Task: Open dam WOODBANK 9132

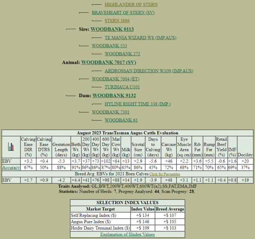Action: click(x=114, y=95)
